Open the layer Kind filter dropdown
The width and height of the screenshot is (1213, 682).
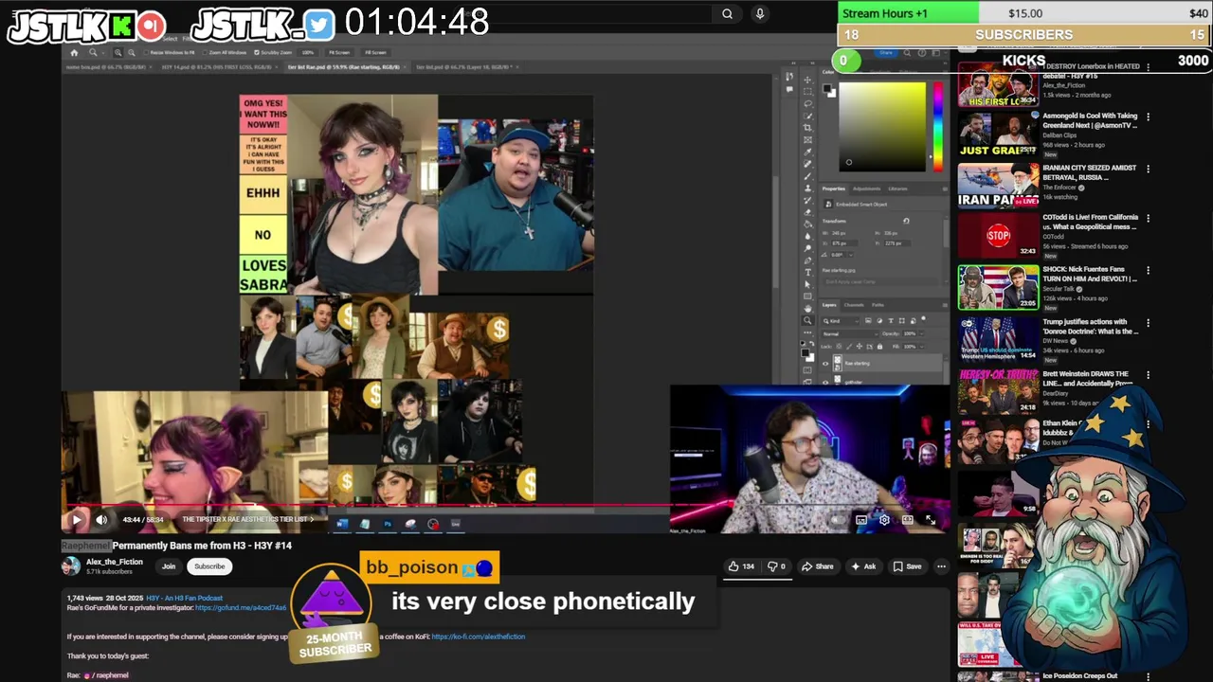841,321
